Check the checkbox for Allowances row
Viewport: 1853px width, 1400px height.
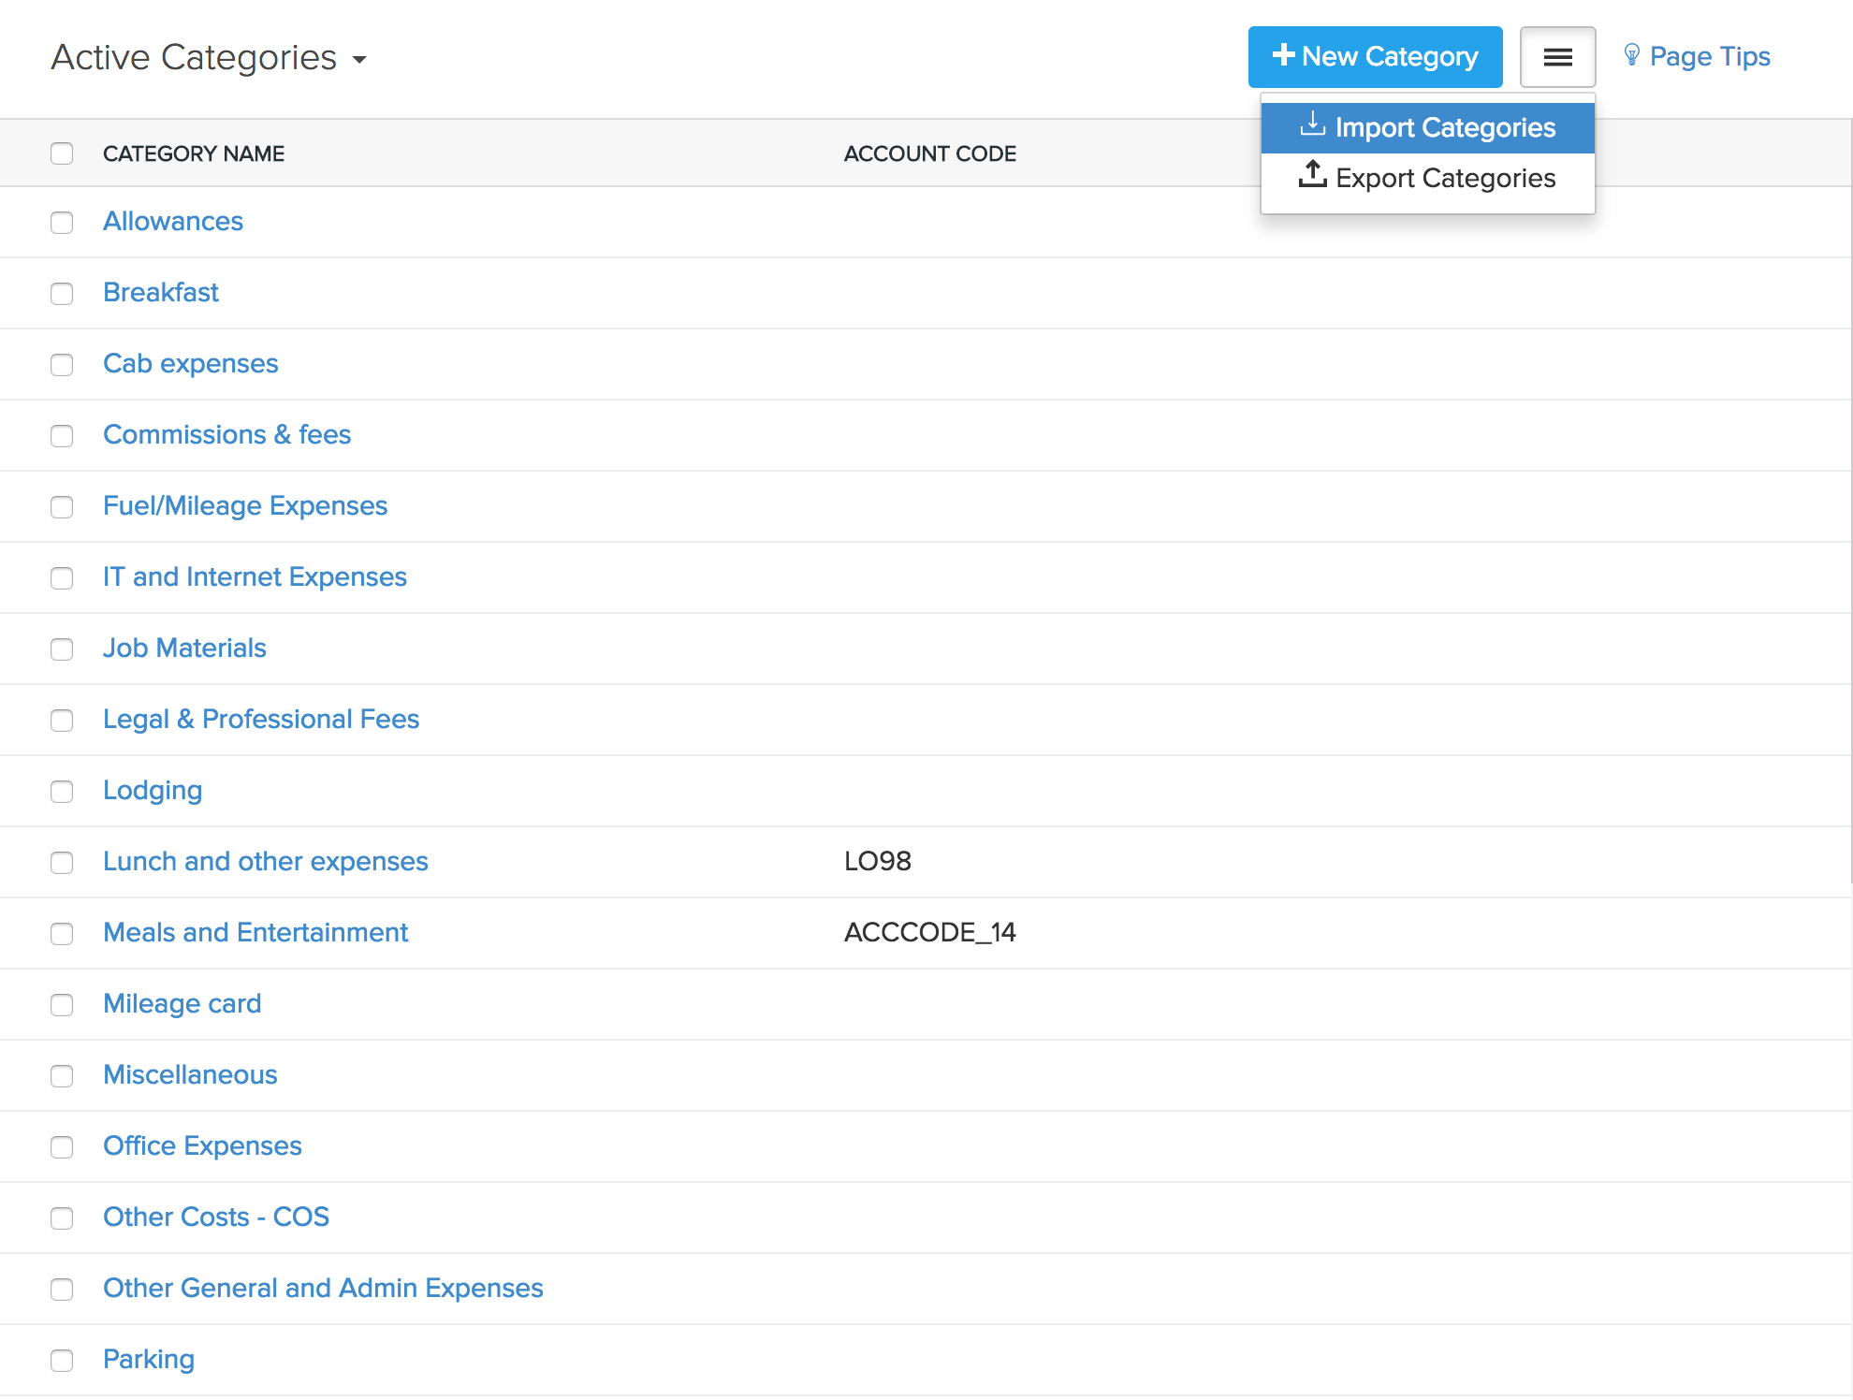[x=62, y=224]
